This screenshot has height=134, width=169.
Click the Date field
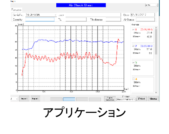pyautogui.click(x=143, y=15)
